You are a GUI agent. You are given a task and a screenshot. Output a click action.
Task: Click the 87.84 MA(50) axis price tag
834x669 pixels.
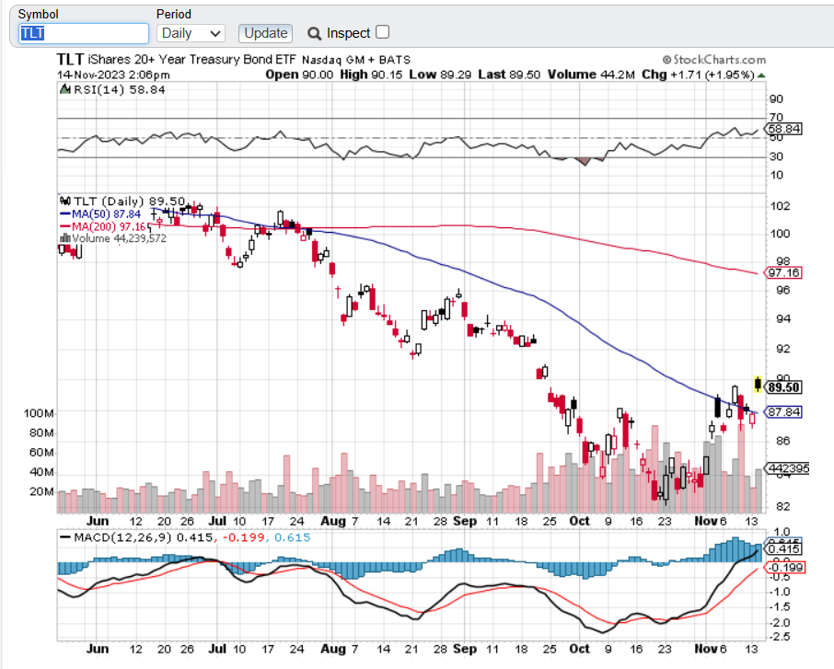782,412
